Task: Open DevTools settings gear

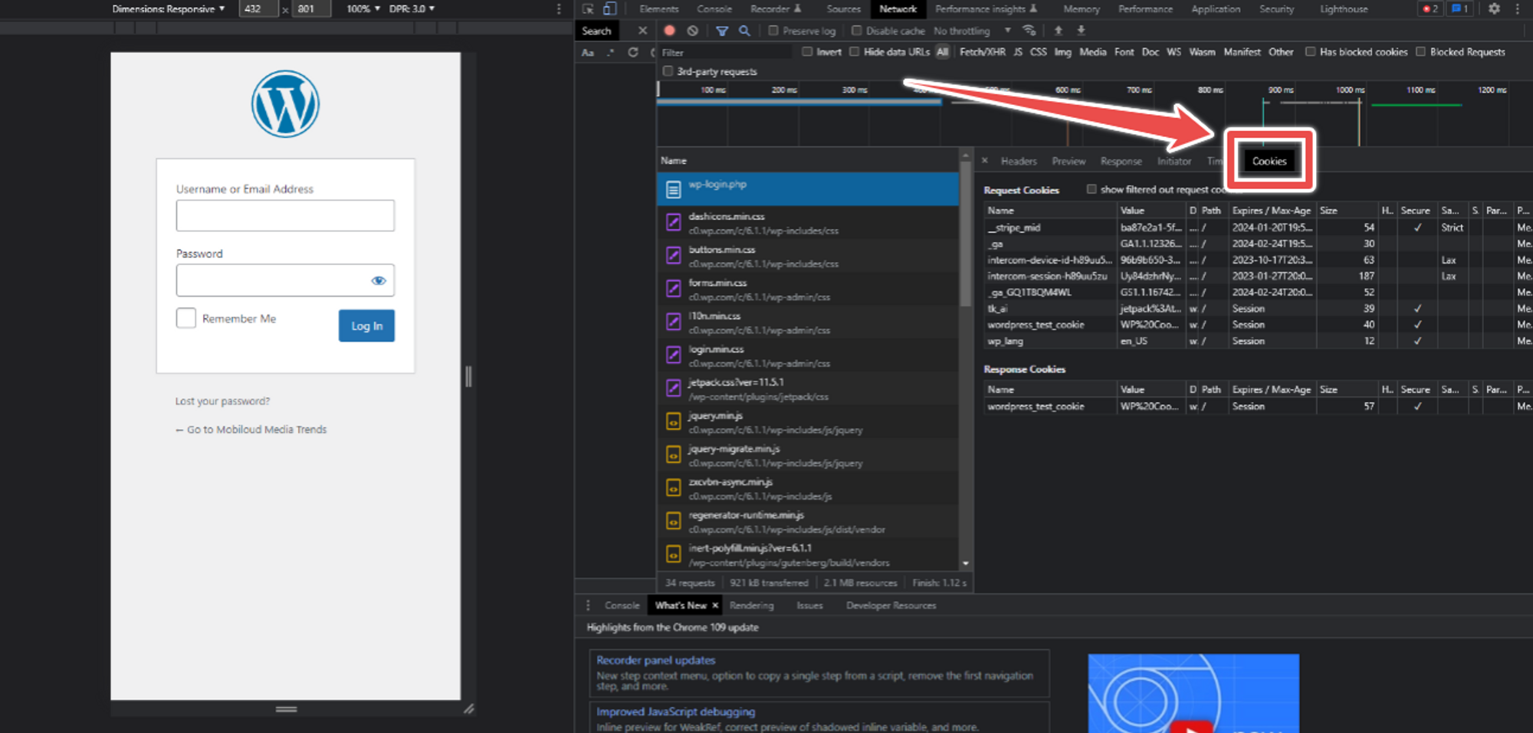Action: [x=1494, y=9]
